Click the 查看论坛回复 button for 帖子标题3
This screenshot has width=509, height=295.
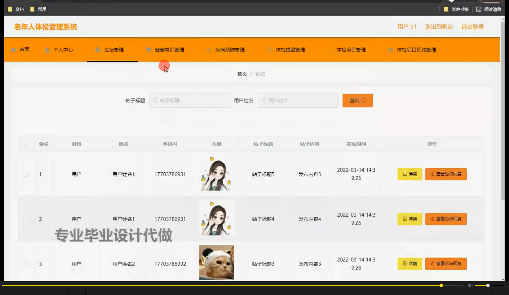pyautogui.click(x=446, y=264)
